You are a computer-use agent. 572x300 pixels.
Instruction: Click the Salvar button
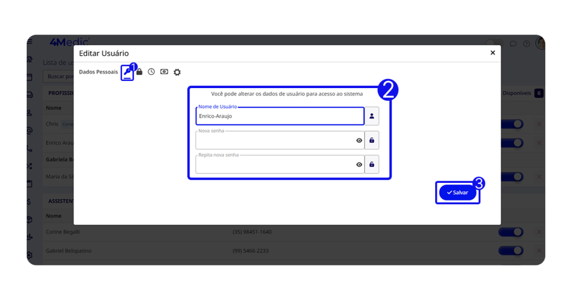point(457,192)
